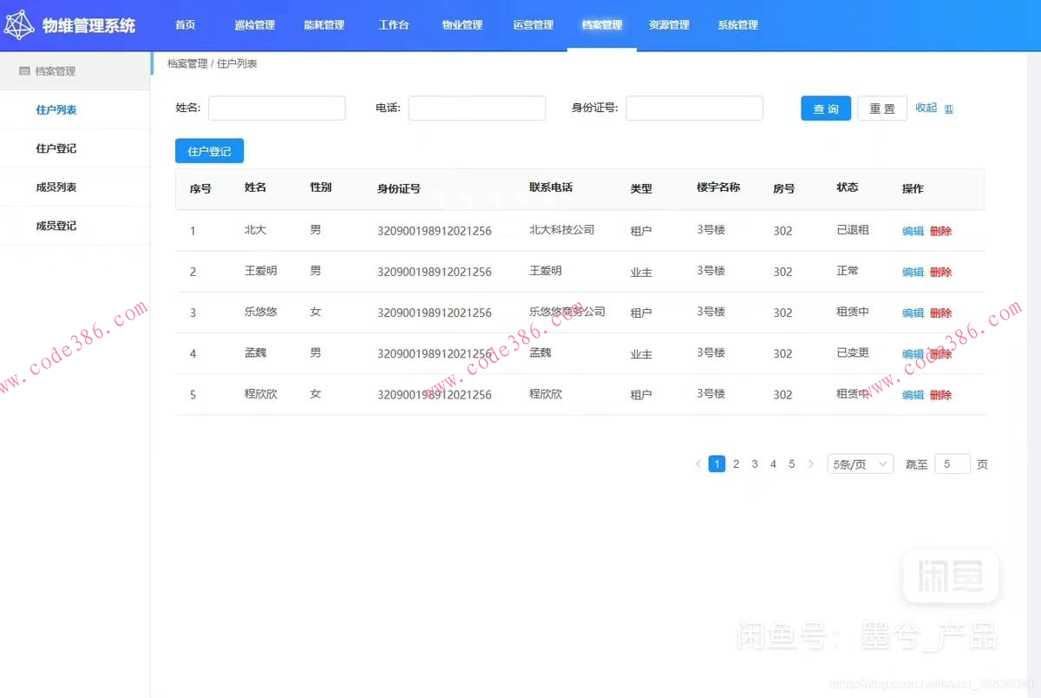1041x698 pixels.
Task: Click the blue 查询 search button
Action: (825, 108)
